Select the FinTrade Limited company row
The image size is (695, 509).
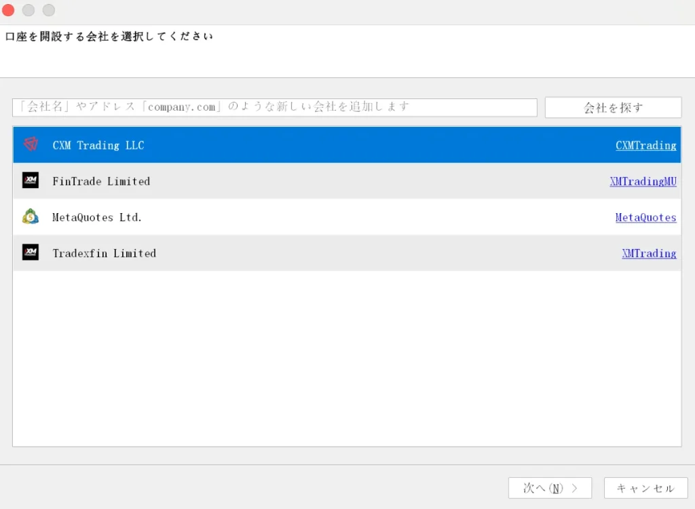coord(339,181)
